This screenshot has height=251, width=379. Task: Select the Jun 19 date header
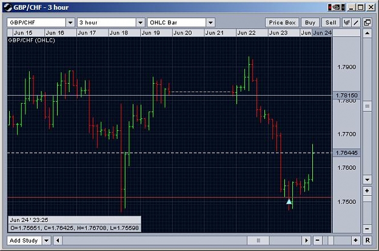pos(156,33)
